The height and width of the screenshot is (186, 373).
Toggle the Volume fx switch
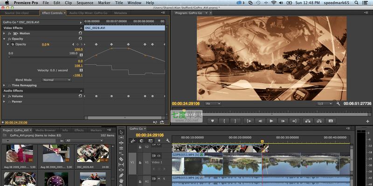(9, 96)
